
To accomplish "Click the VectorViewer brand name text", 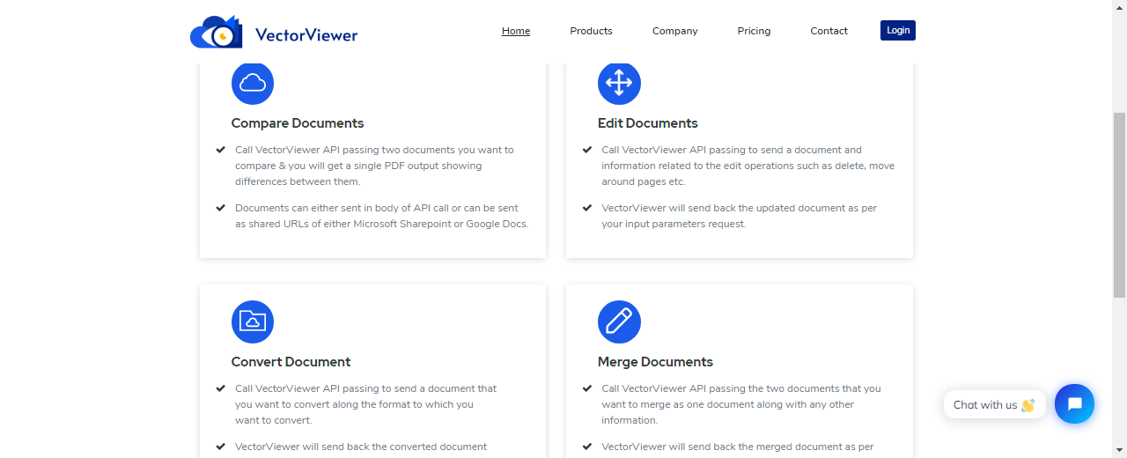I will tap(306, 35).
